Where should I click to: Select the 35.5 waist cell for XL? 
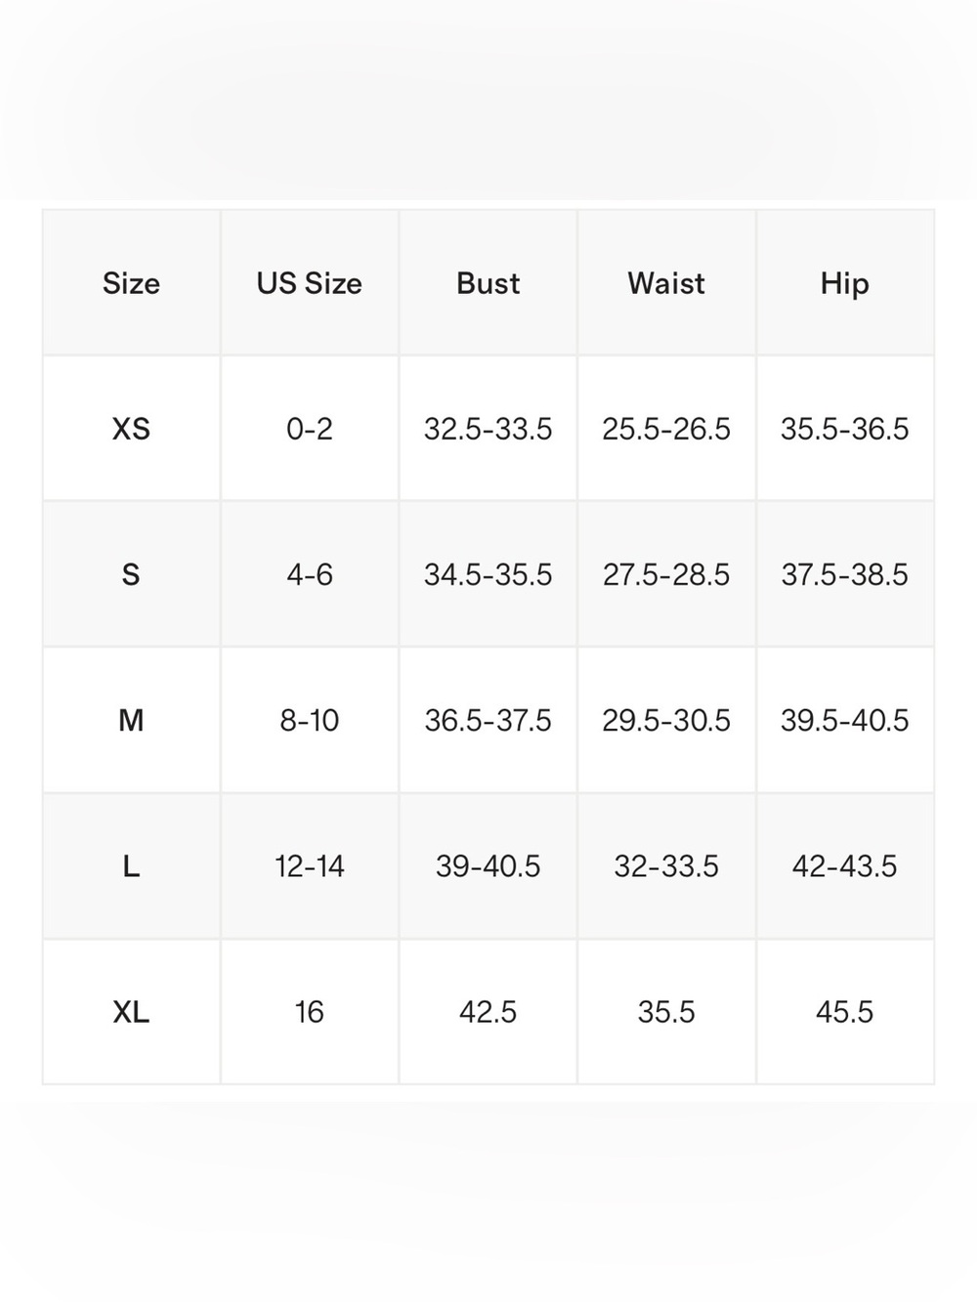[x=666, y=1012]
